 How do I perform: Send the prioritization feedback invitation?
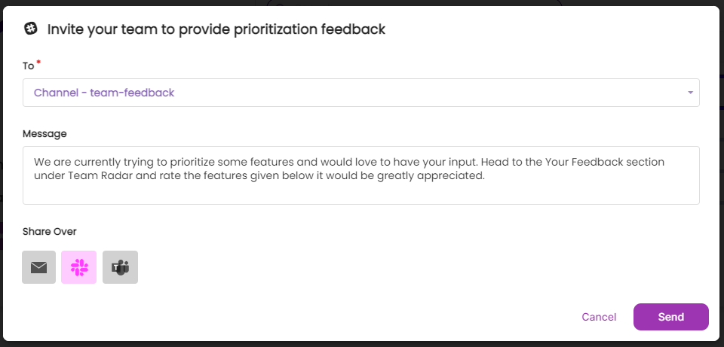click(671, 317)
